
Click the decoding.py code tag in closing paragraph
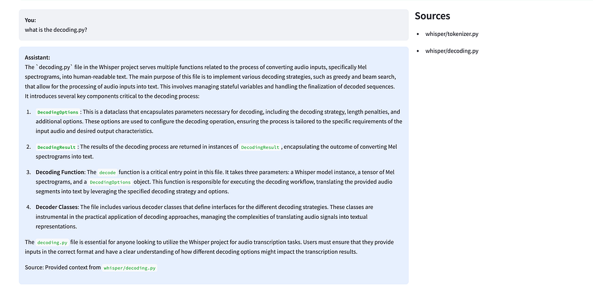52,243
